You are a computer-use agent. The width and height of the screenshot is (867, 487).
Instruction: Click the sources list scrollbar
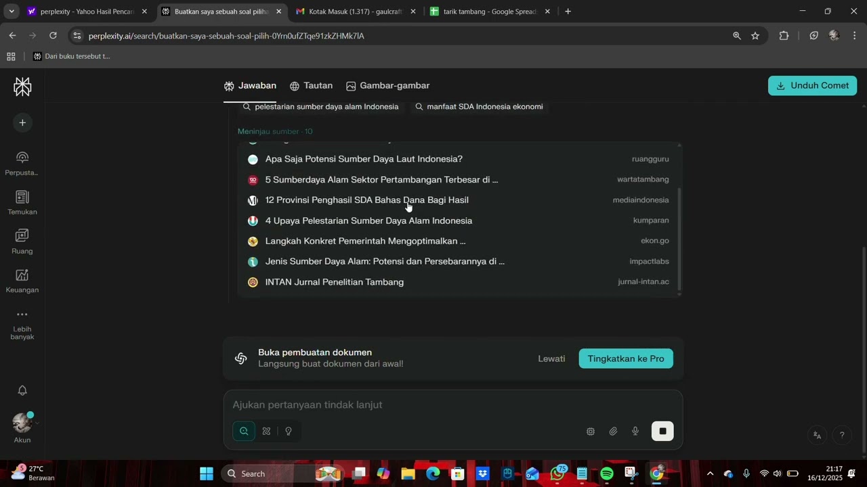[679, 238]
